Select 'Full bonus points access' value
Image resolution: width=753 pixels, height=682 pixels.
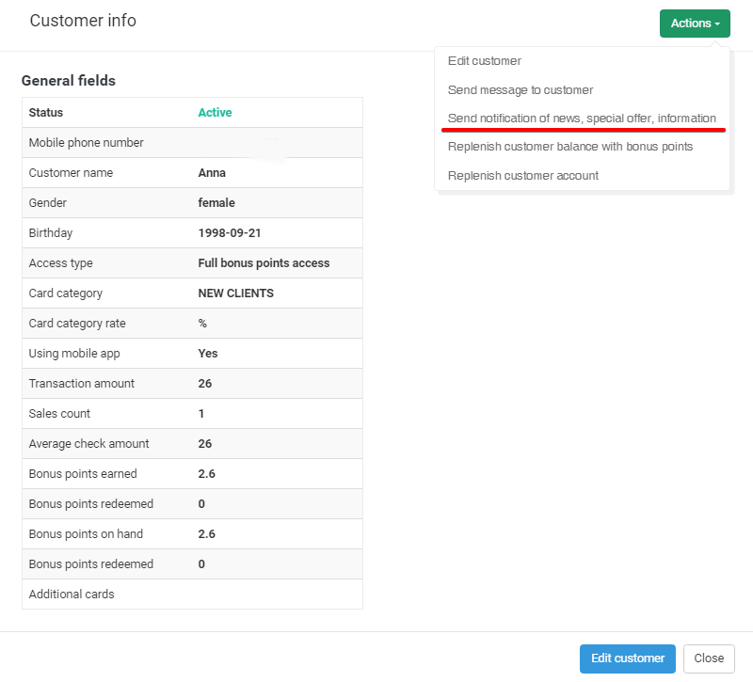pyautogui.click(x=264, y=263)
